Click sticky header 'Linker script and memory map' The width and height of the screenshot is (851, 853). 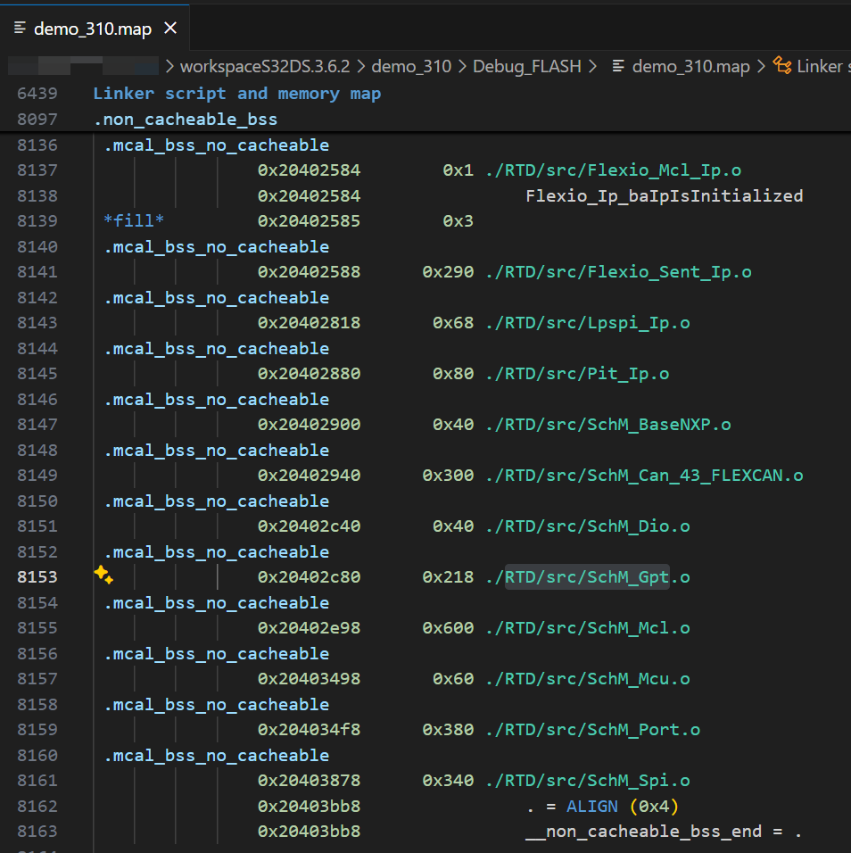237,94
